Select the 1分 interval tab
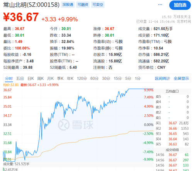193x171 pixels. [x=138, y=78]
